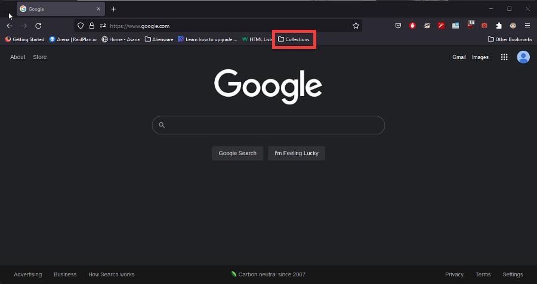
Task: Open Getting Started bookmark
Action: coord(24,39)
